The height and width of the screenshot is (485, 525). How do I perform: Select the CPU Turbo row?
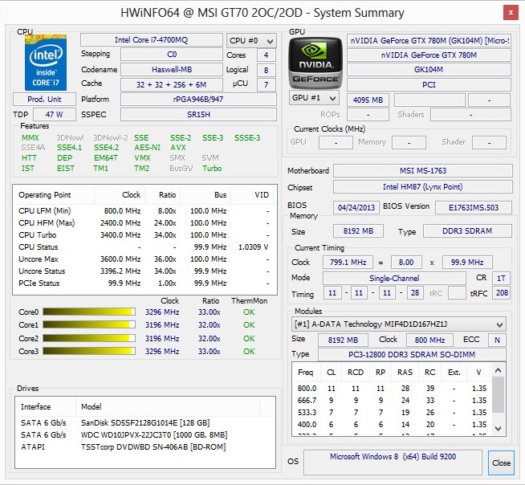click(x=144, y=234)
